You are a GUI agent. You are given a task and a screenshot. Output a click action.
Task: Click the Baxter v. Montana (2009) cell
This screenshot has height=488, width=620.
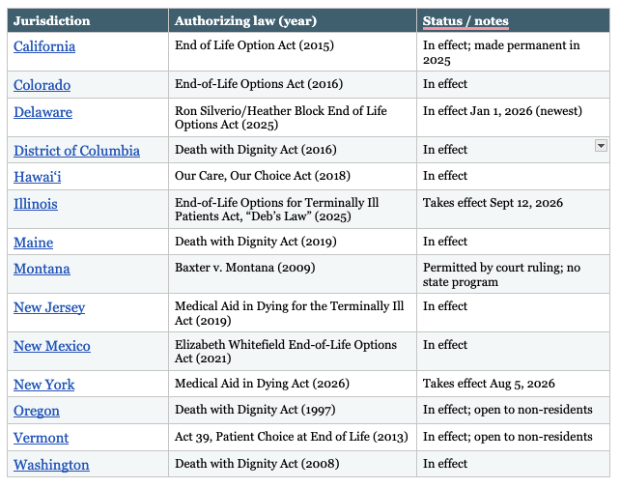(293, 274)
